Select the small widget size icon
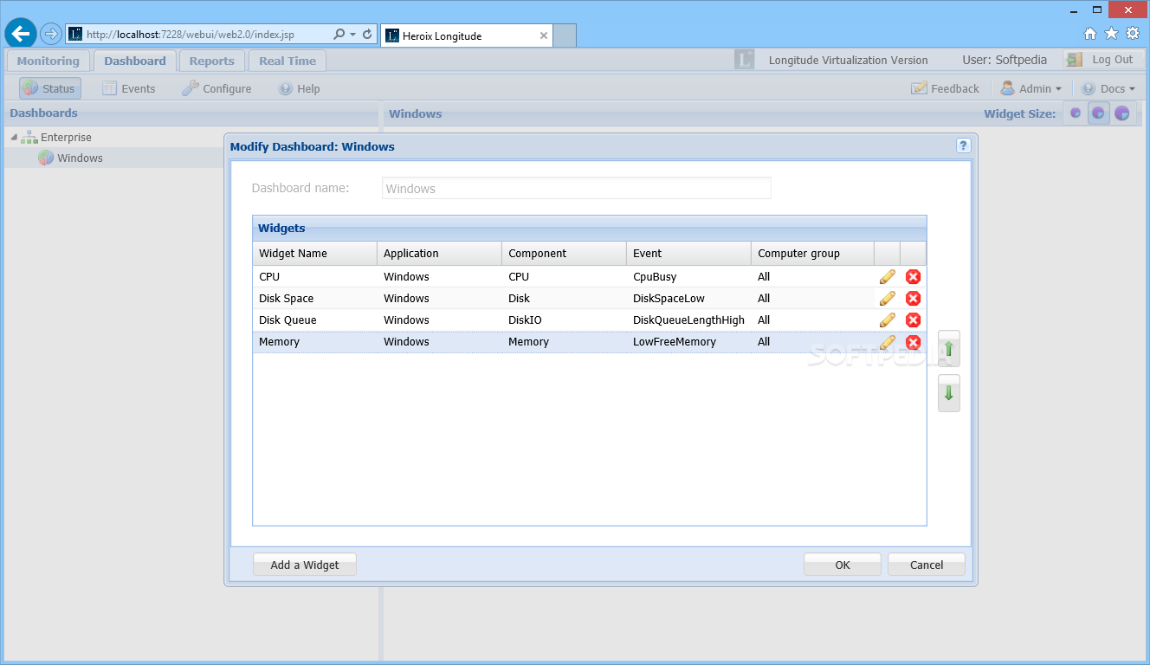This screenshot has height=665, width=1150. point(1076,113)
